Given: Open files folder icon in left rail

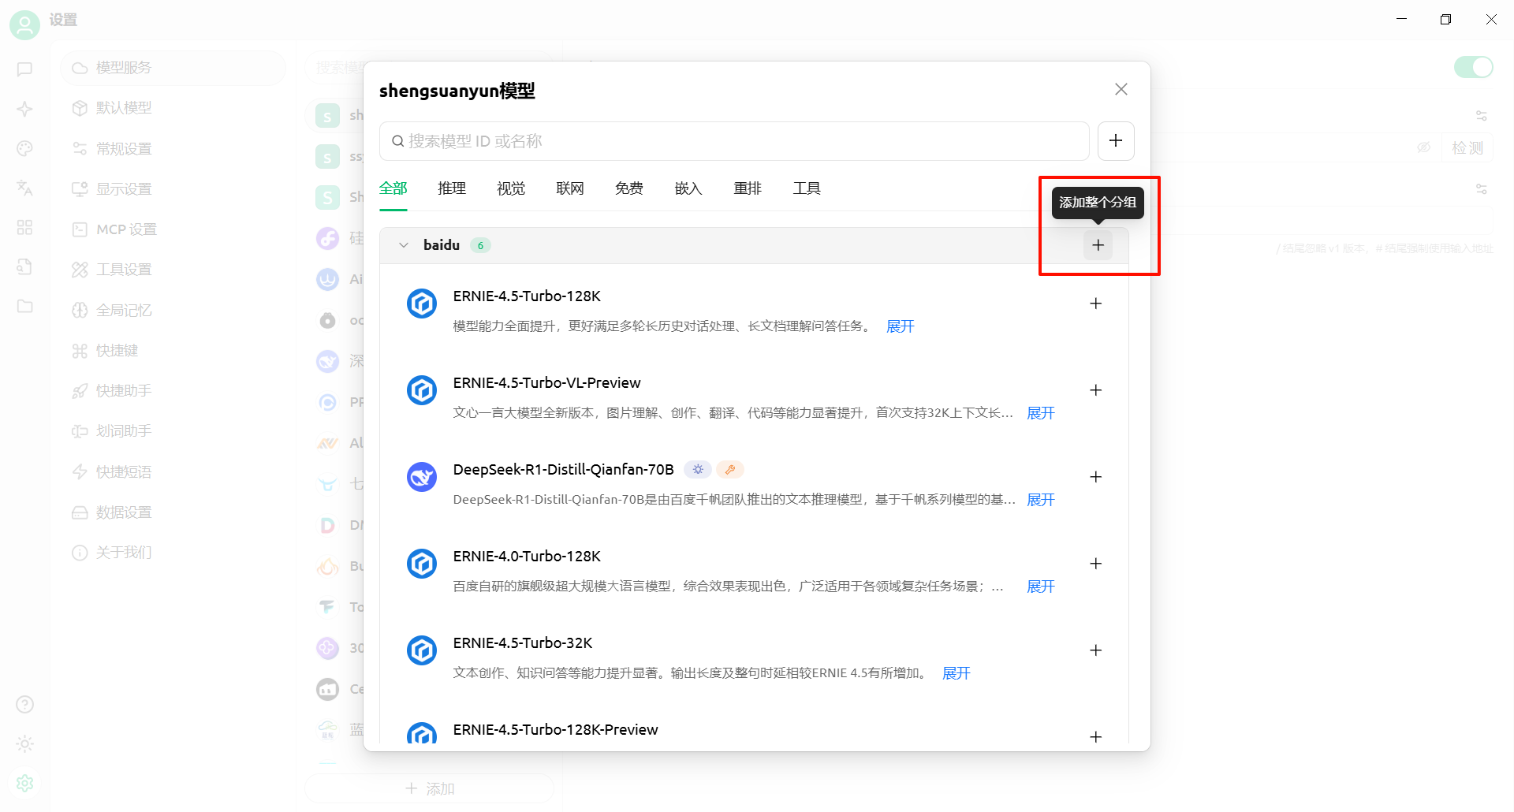Looking at the screenshot, I should pos(24,306).
